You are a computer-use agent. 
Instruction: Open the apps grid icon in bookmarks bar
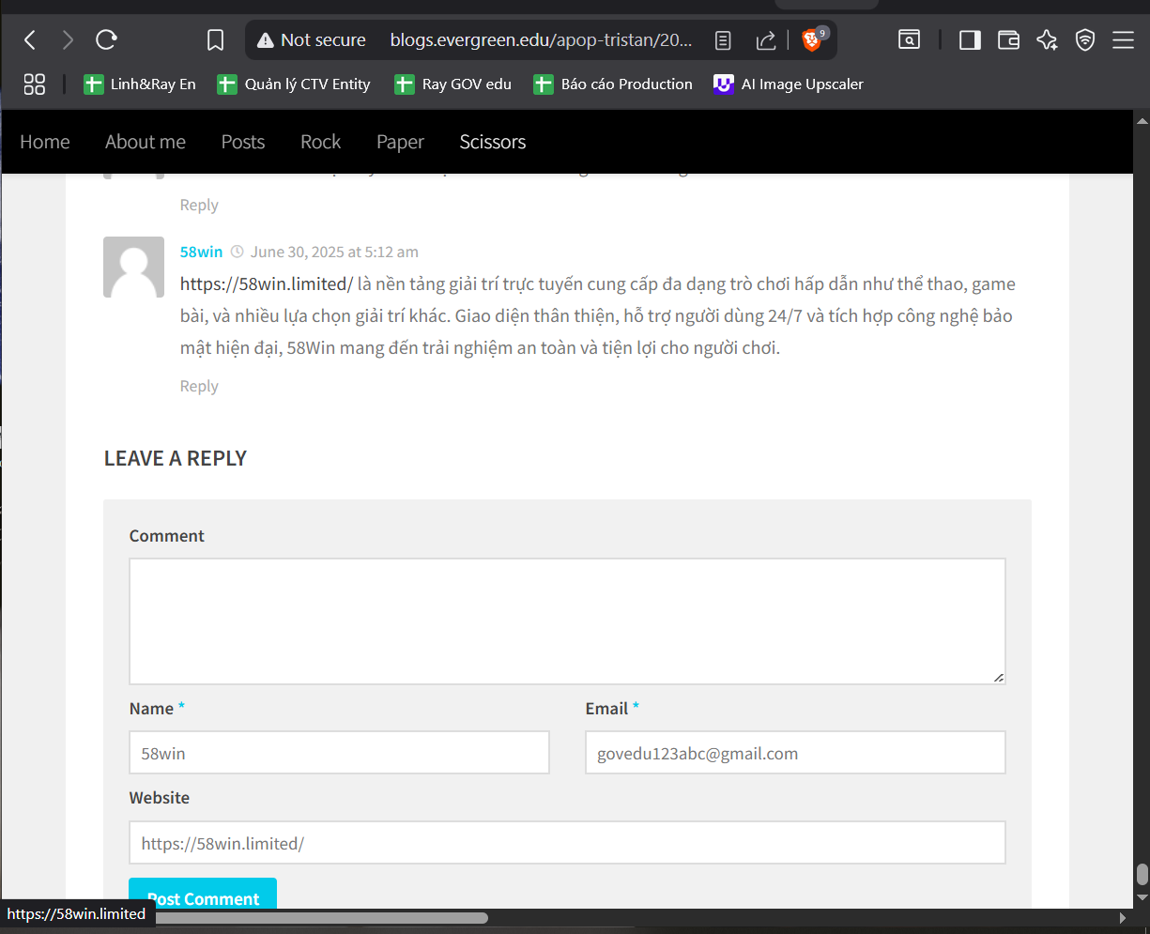35,84
